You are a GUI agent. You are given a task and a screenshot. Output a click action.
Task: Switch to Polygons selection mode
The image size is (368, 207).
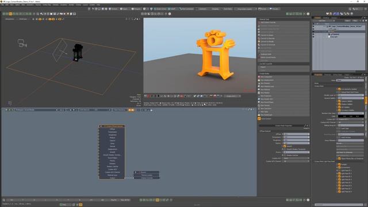point(136,9)
